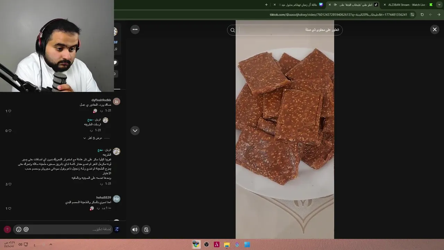Close the TikTok browser tab
The width and height of the screenshot is (444, 250).
[330, 5]
